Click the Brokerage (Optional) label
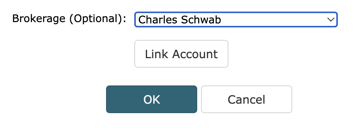This screenshot has width=354, height=130. click(69, 19)
